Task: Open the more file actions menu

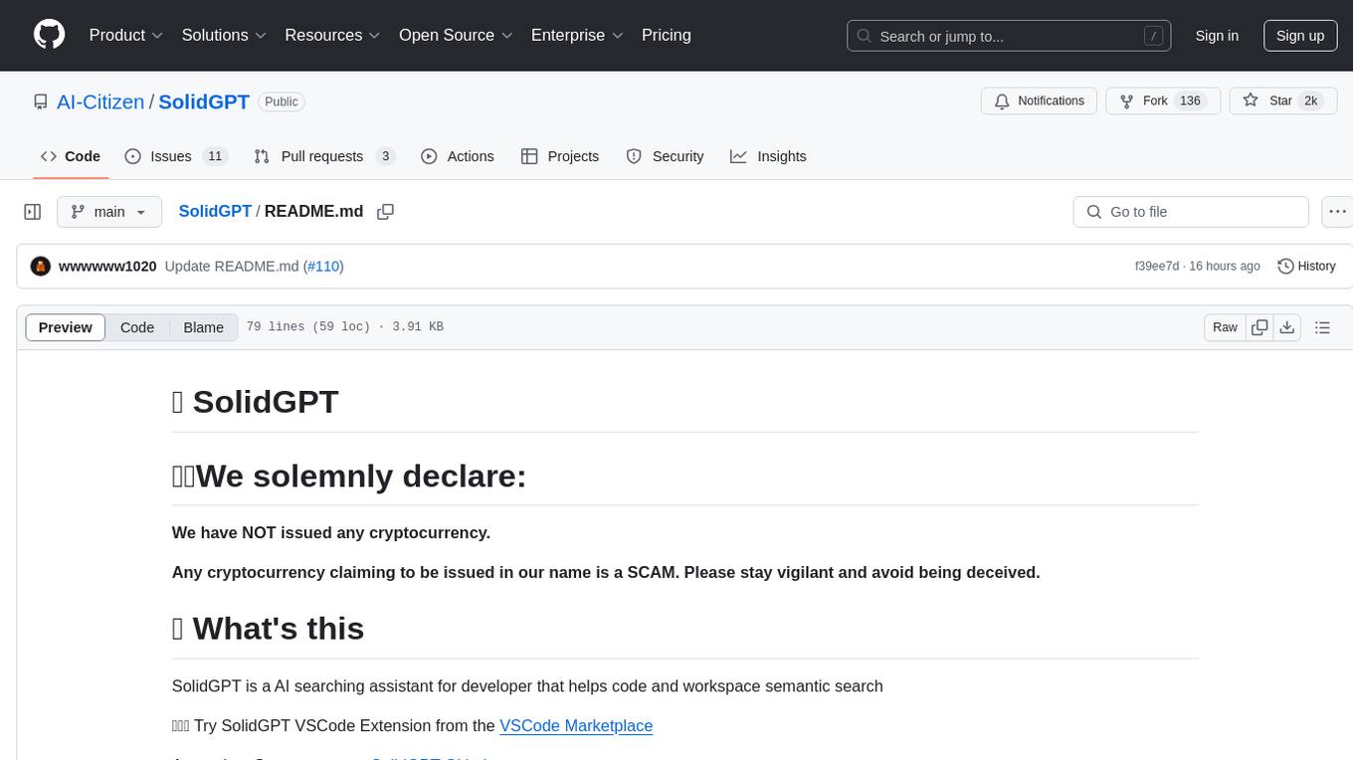Action: 1337,212
